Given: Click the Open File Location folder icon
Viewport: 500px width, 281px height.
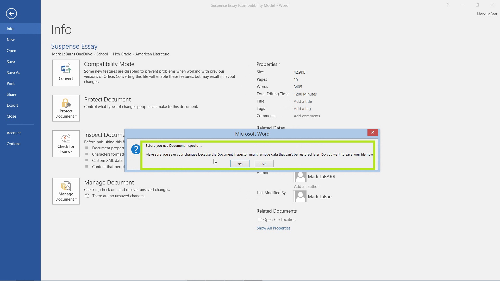Looking at the screenshot, I should pos(260,220).
